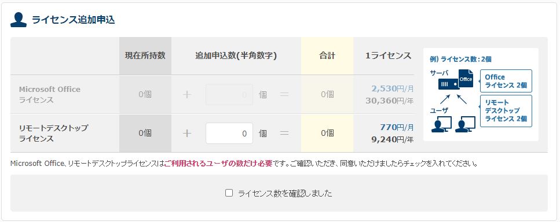Image resolution: width=560 pixels, height=222 pixels.
Task: Click the 770円/月 price text
Action: (397, 127)
